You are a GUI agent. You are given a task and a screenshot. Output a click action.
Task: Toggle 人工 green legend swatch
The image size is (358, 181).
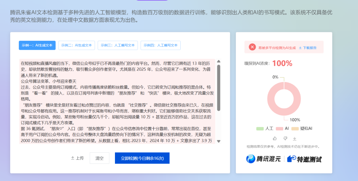click(x=260, y=129)
